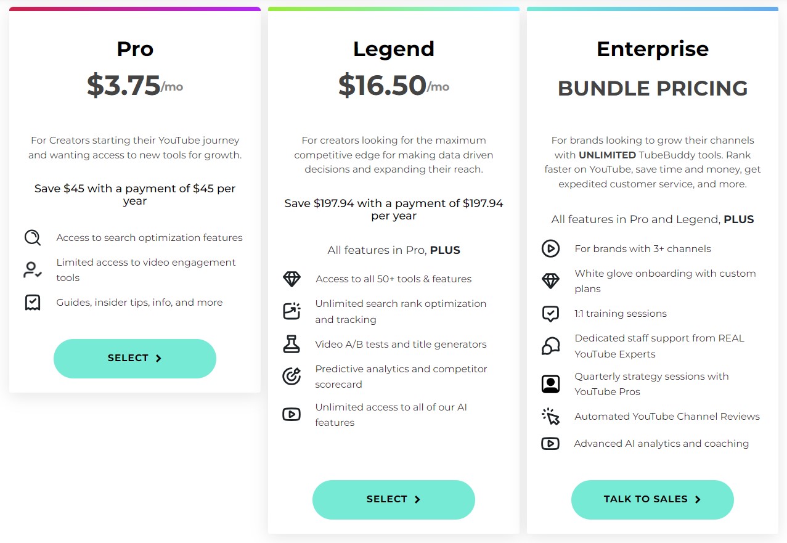
Task: Select the diamond icon for 50+ tools
Action: click(291, 279)
